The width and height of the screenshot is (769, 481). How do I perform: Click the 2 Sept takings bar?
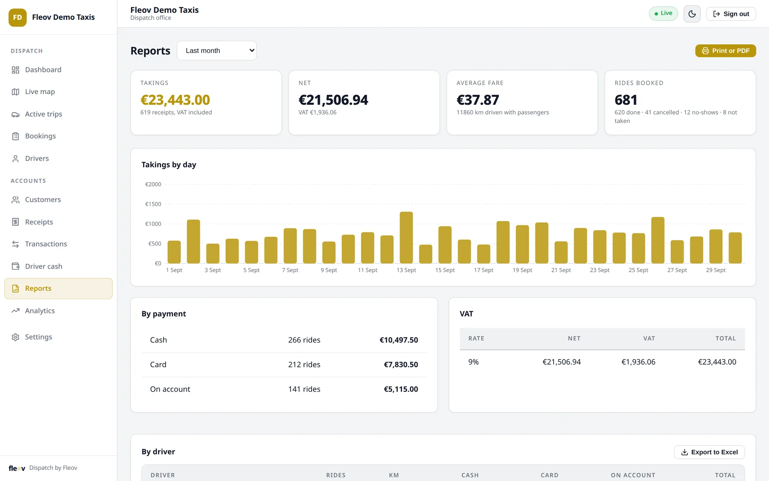tap(193, 242)
